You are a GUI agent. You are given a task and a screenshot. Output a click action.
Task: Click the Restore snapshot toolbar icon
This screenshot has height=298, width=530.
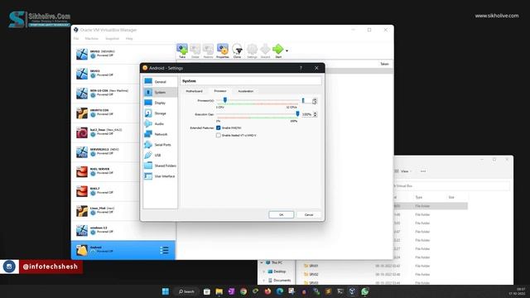[x=208, y=51]
